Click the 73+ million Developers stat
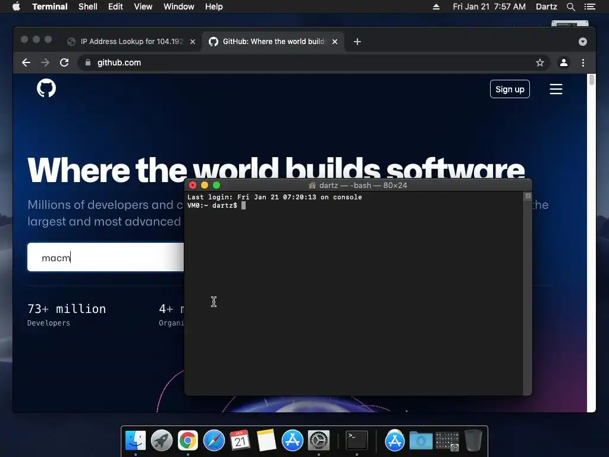Viewport: 609px width, 457px height. (67, 314)
